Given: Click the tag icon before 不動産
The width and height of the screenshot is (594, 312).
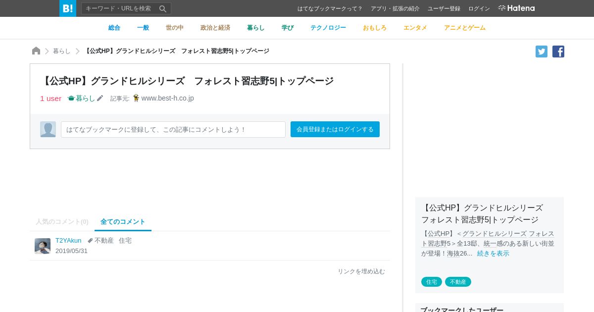Looking at the screenshot, I should click(90, 241).
